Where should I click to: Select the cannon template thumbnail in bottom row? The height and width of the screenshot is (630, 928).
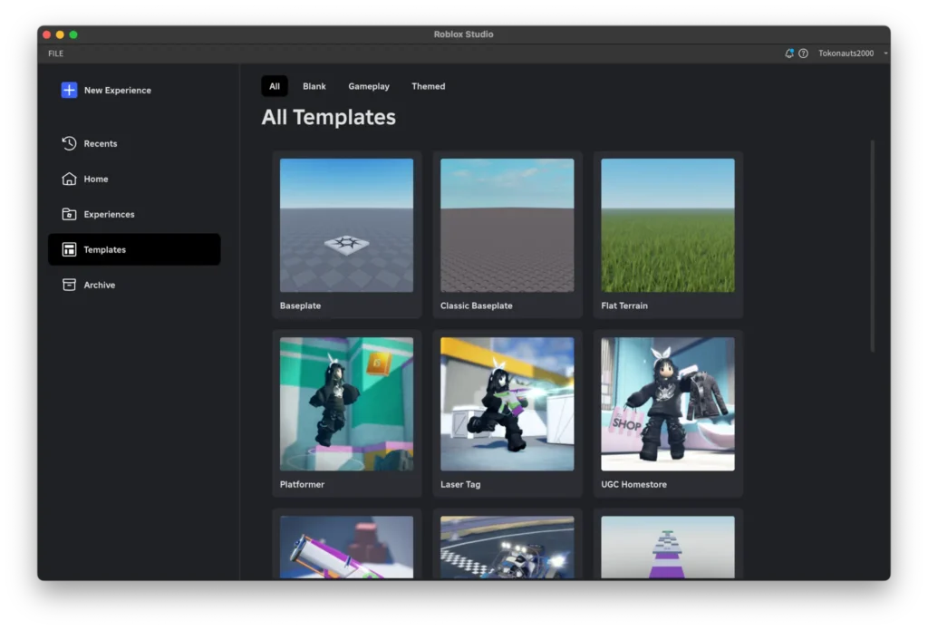pyautogui.click(x=347, y=548)
